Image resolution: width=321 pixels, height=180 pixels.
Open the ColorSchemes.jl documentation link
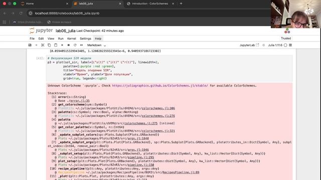click(x=160, y=85)
